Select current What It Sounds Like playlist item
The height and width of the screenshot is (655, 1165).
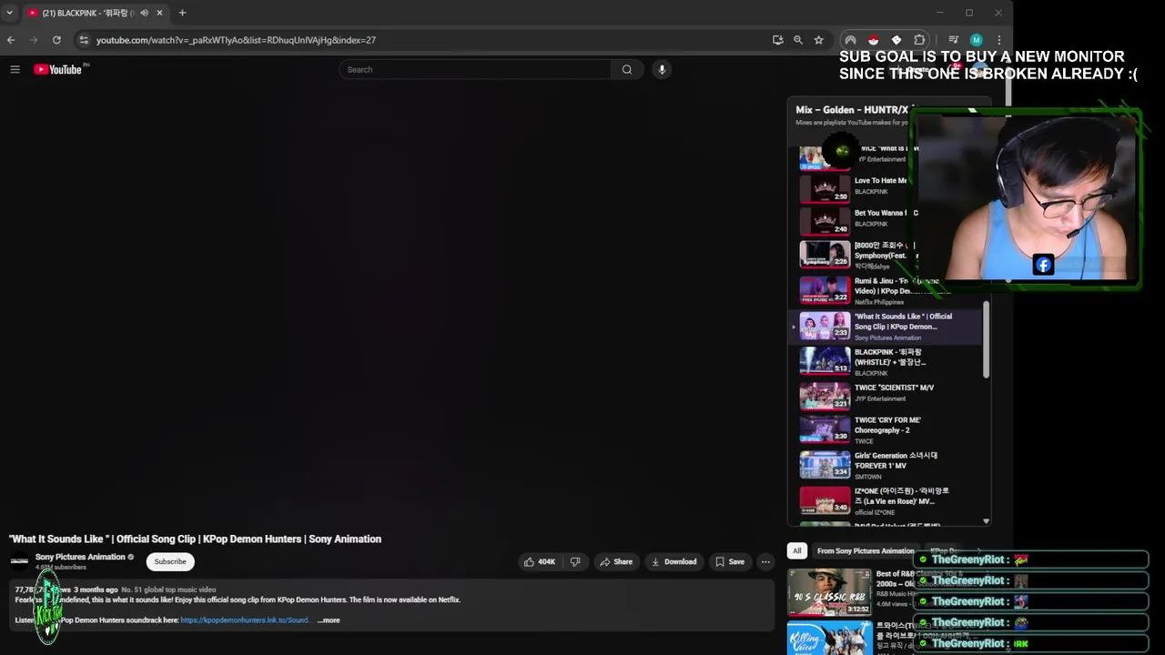pyautogui.click(x=886, y=326)
